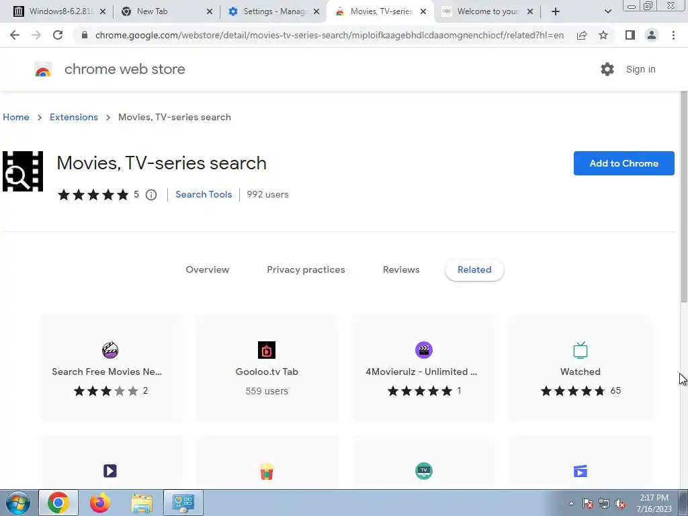Screen dimensions: 688x516
Task: Open the popcorn extension card icon
Action: click(x=267, y=471)
